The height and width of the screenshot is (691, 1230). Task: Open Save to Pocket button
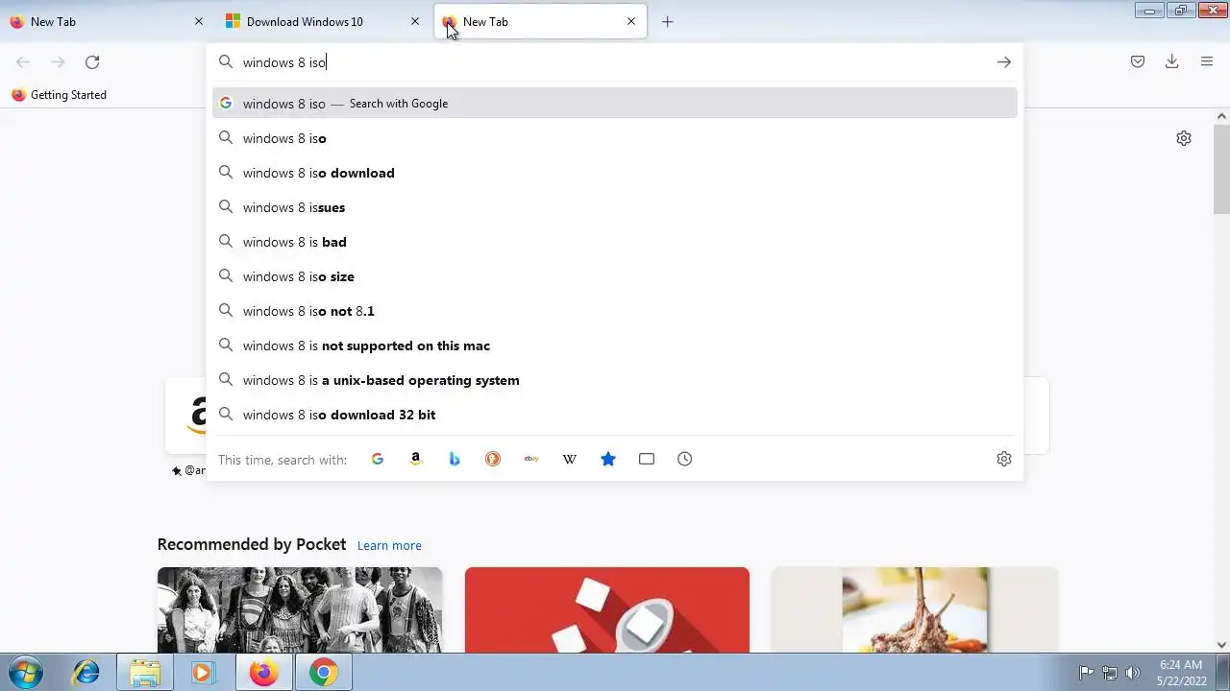coord(1138,62)
